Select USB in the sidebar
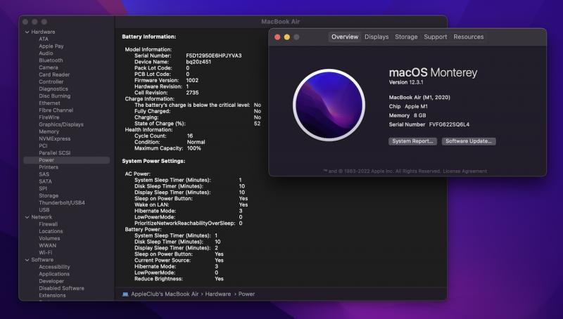Screen dimensions: 563x319 (44, 210)
